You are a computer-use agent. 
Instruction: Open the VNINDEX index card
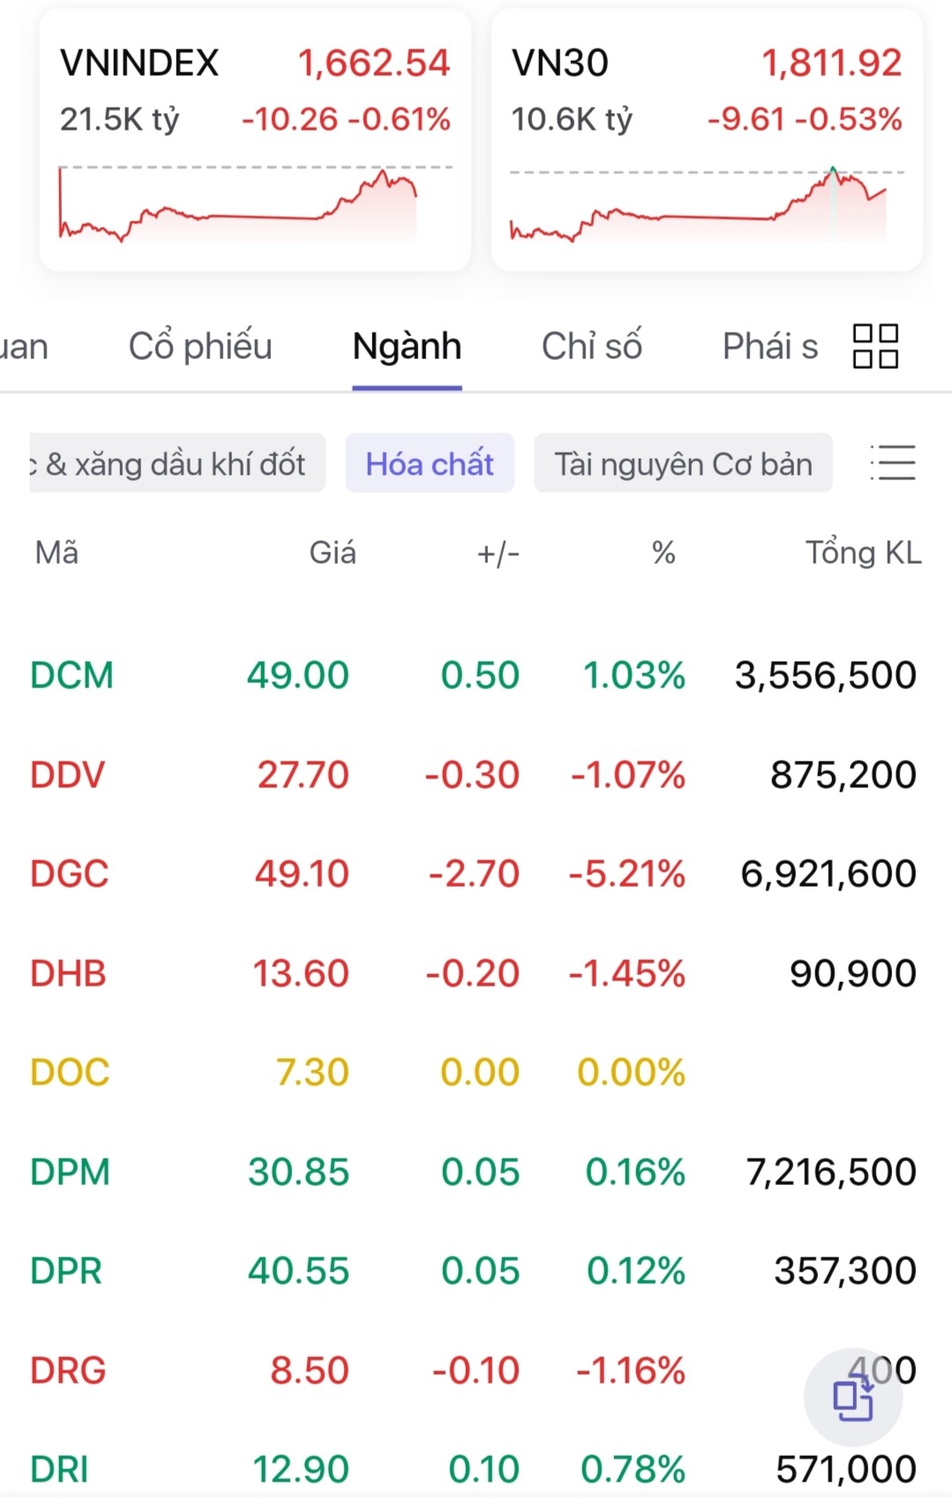tap(255, 141)
